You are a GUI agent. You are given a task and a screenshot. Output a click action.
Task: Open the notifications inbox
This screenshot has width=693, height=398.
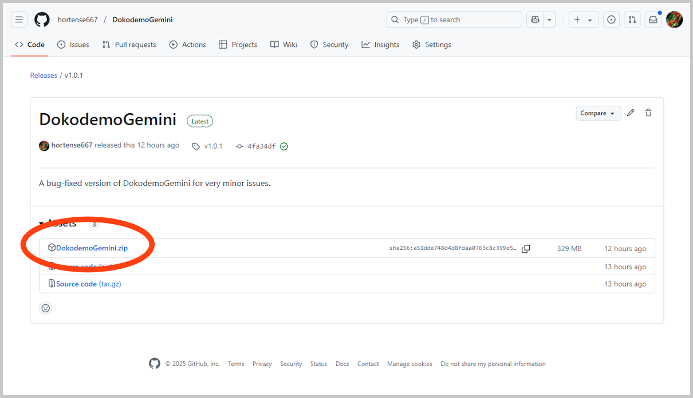pyautogui.click(x=653, y=19)
